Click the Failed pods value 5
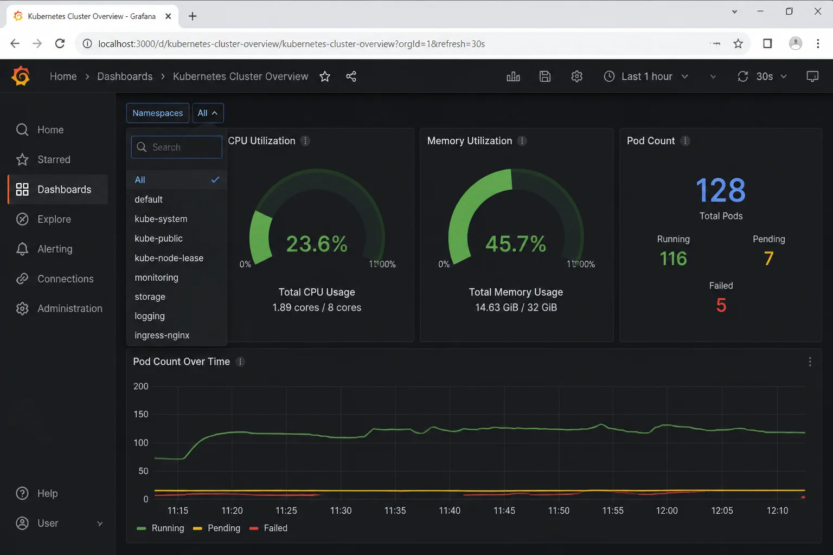833x555 pixels. pyautogui.click(x=721, y=305)
